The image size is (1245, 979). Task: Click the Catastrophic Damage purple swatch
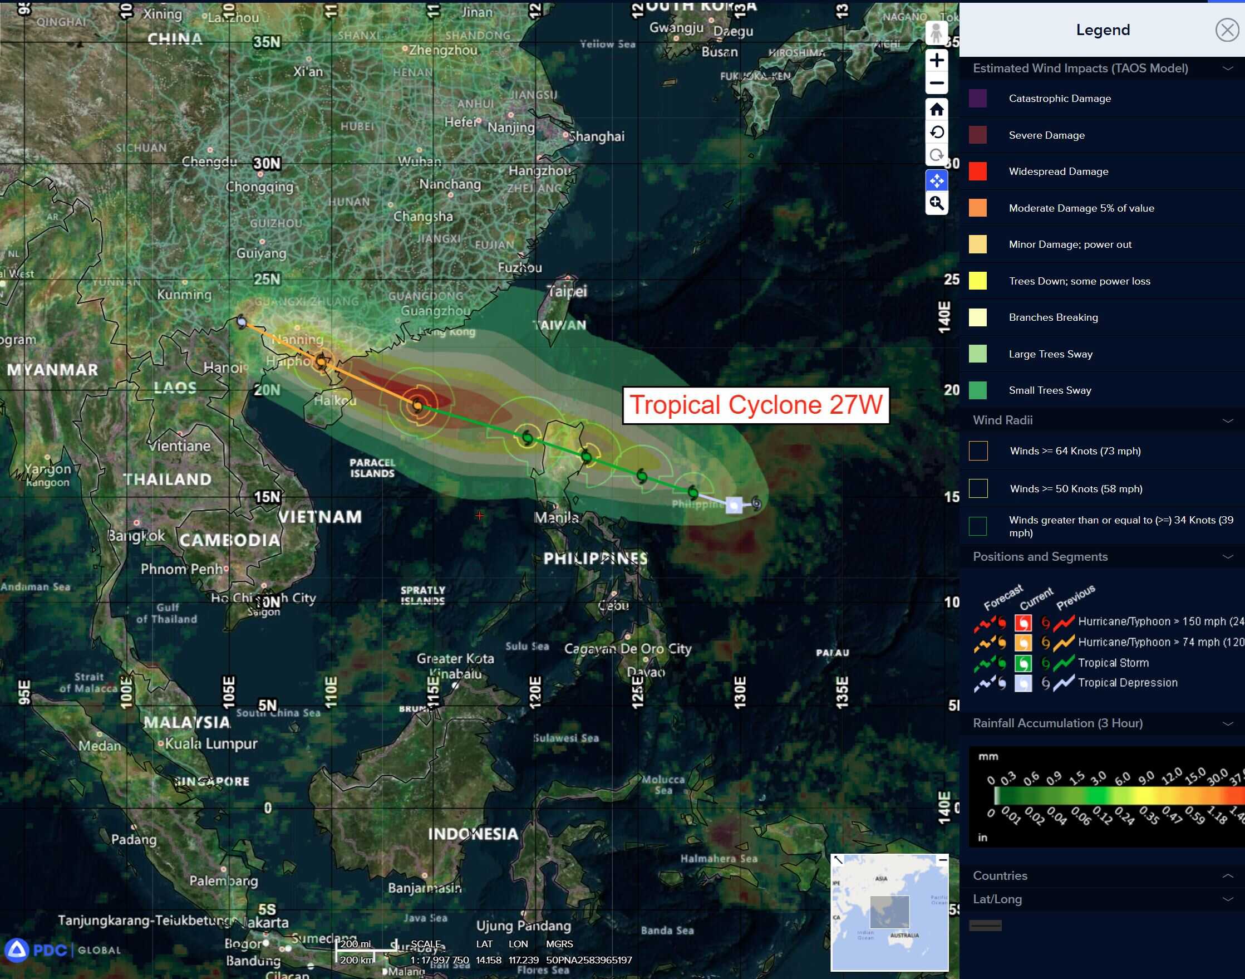(x=977, y=99)
